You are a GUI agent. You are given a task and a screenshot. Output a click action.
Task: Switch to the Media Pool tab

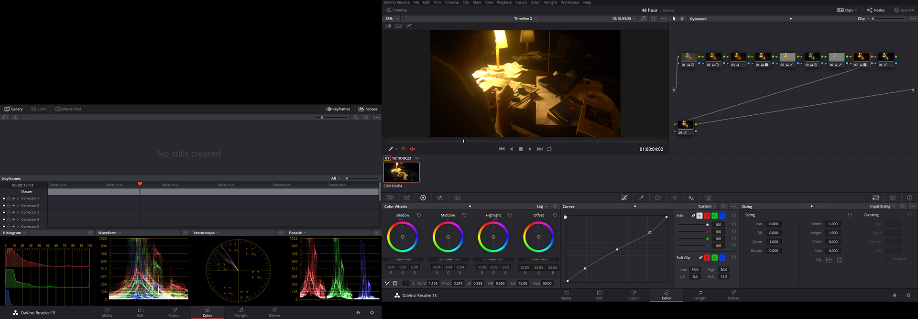coord(68,109)
